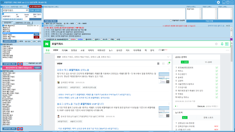Open the Naver smart lens camera icon
The image size is (235, 132).
(x=227, y=44)
